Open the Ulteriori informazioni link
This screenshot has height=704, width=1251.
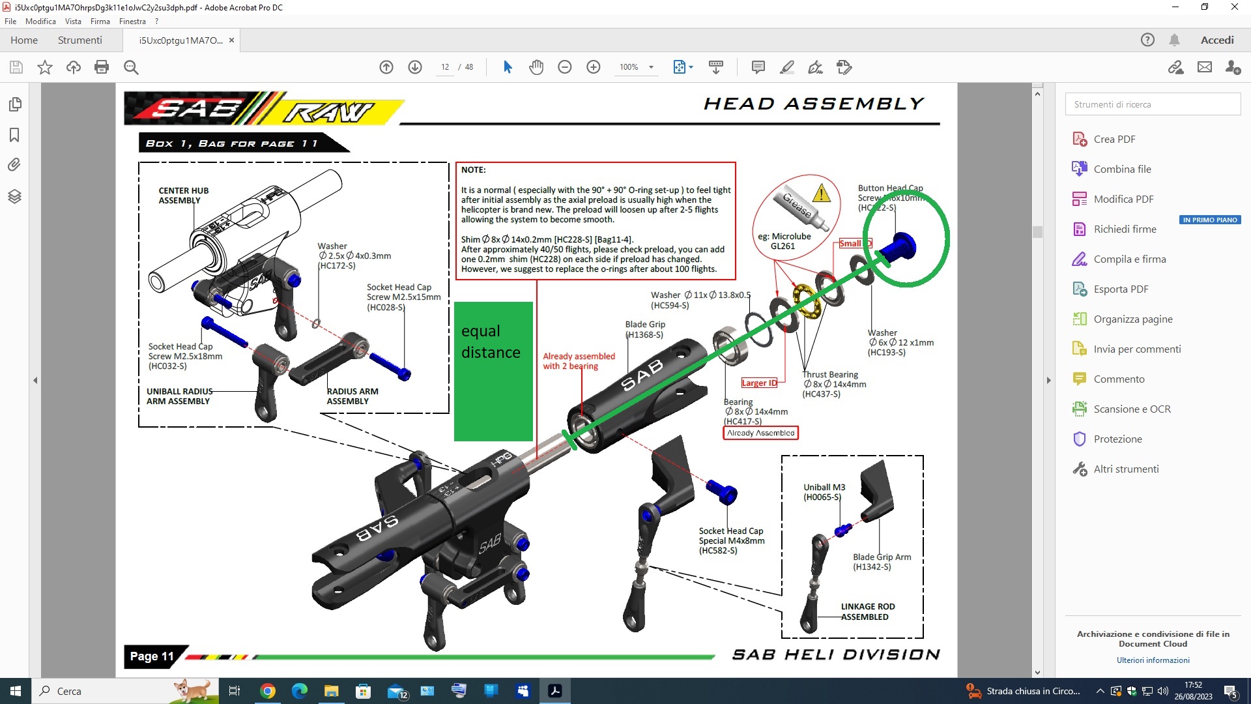click(1153, 660)
